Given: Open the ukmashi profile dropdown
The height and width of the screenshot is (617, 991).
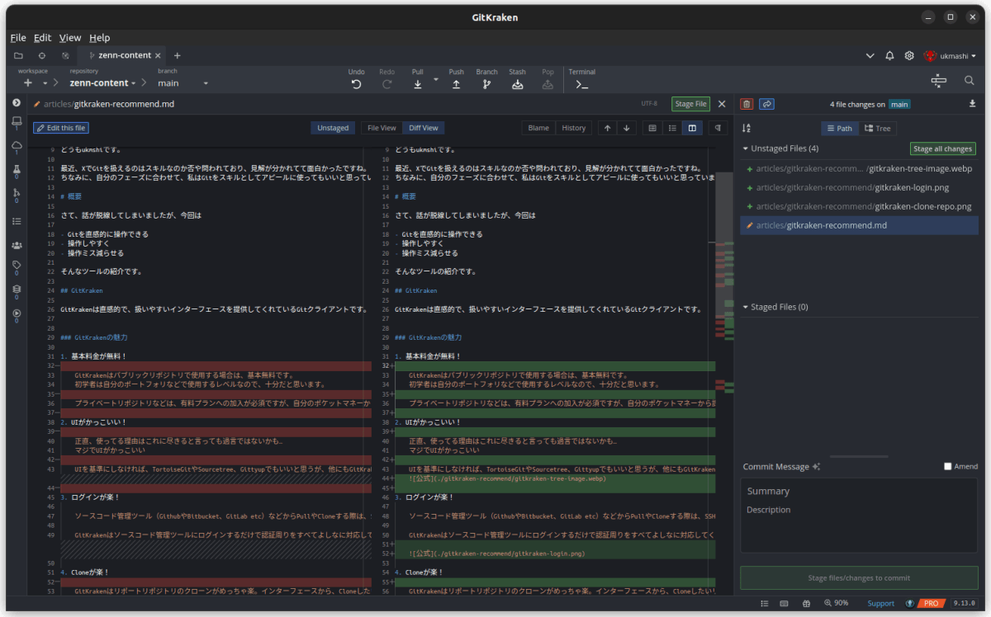Looking at the screenshot, I should click(950, 55).
